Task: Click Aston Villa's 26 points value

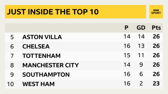Action: pos(156,37)
